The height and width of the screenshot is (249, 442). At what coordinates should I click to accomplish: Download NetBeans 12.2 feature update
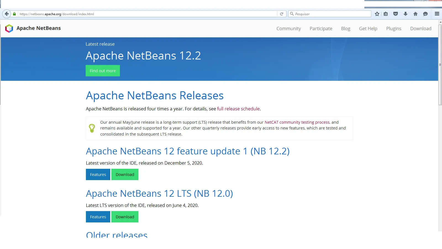click(x=125, y=175)
